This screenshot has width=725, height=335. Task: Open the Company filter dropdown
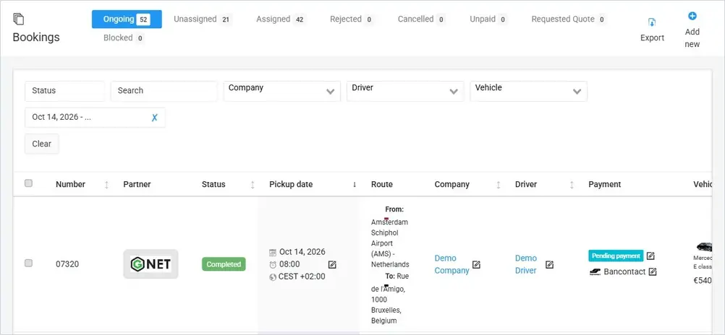point(282,92)
